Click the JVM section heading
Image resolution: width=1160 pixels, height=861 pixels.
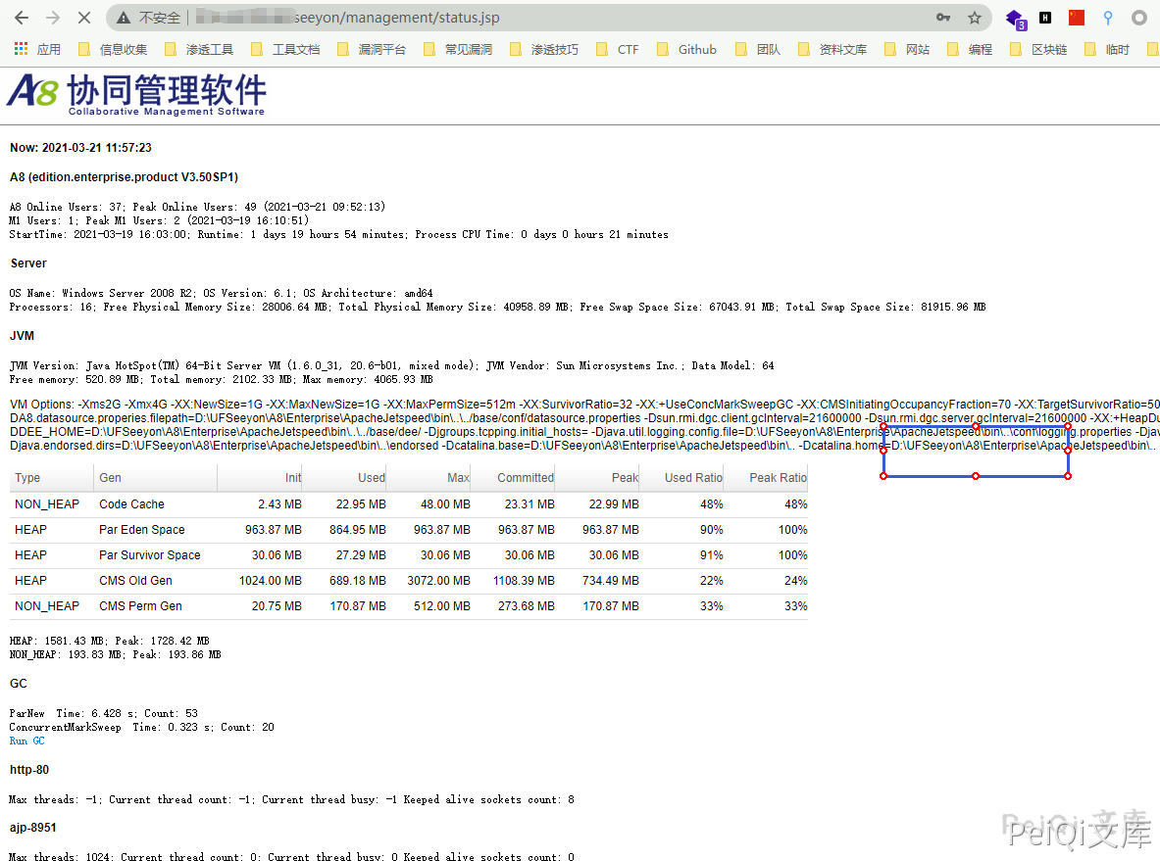tap(23, 336)
